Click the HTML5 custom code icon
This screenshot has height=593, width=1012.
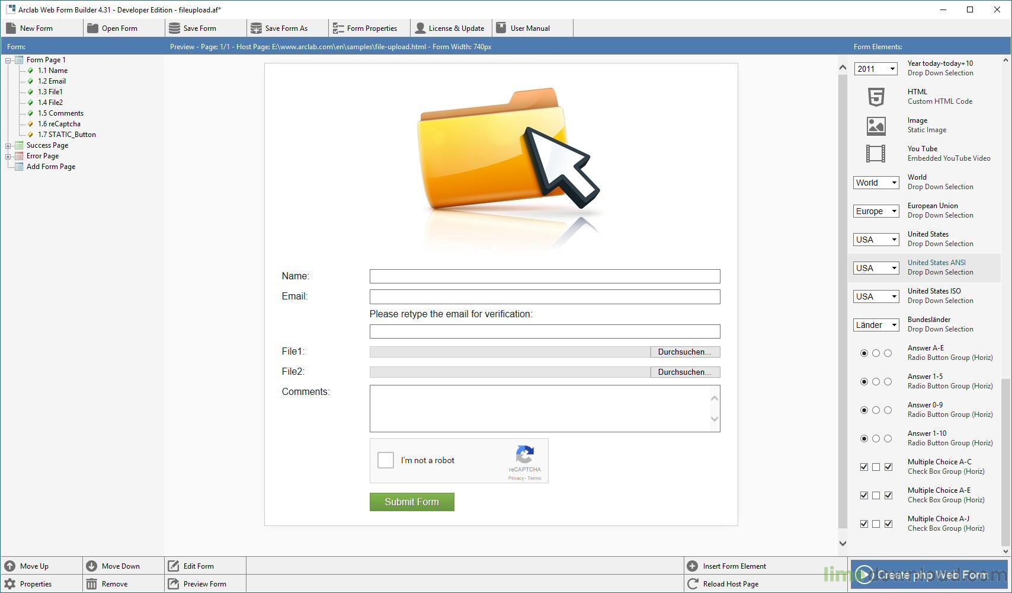pos(876,97)
